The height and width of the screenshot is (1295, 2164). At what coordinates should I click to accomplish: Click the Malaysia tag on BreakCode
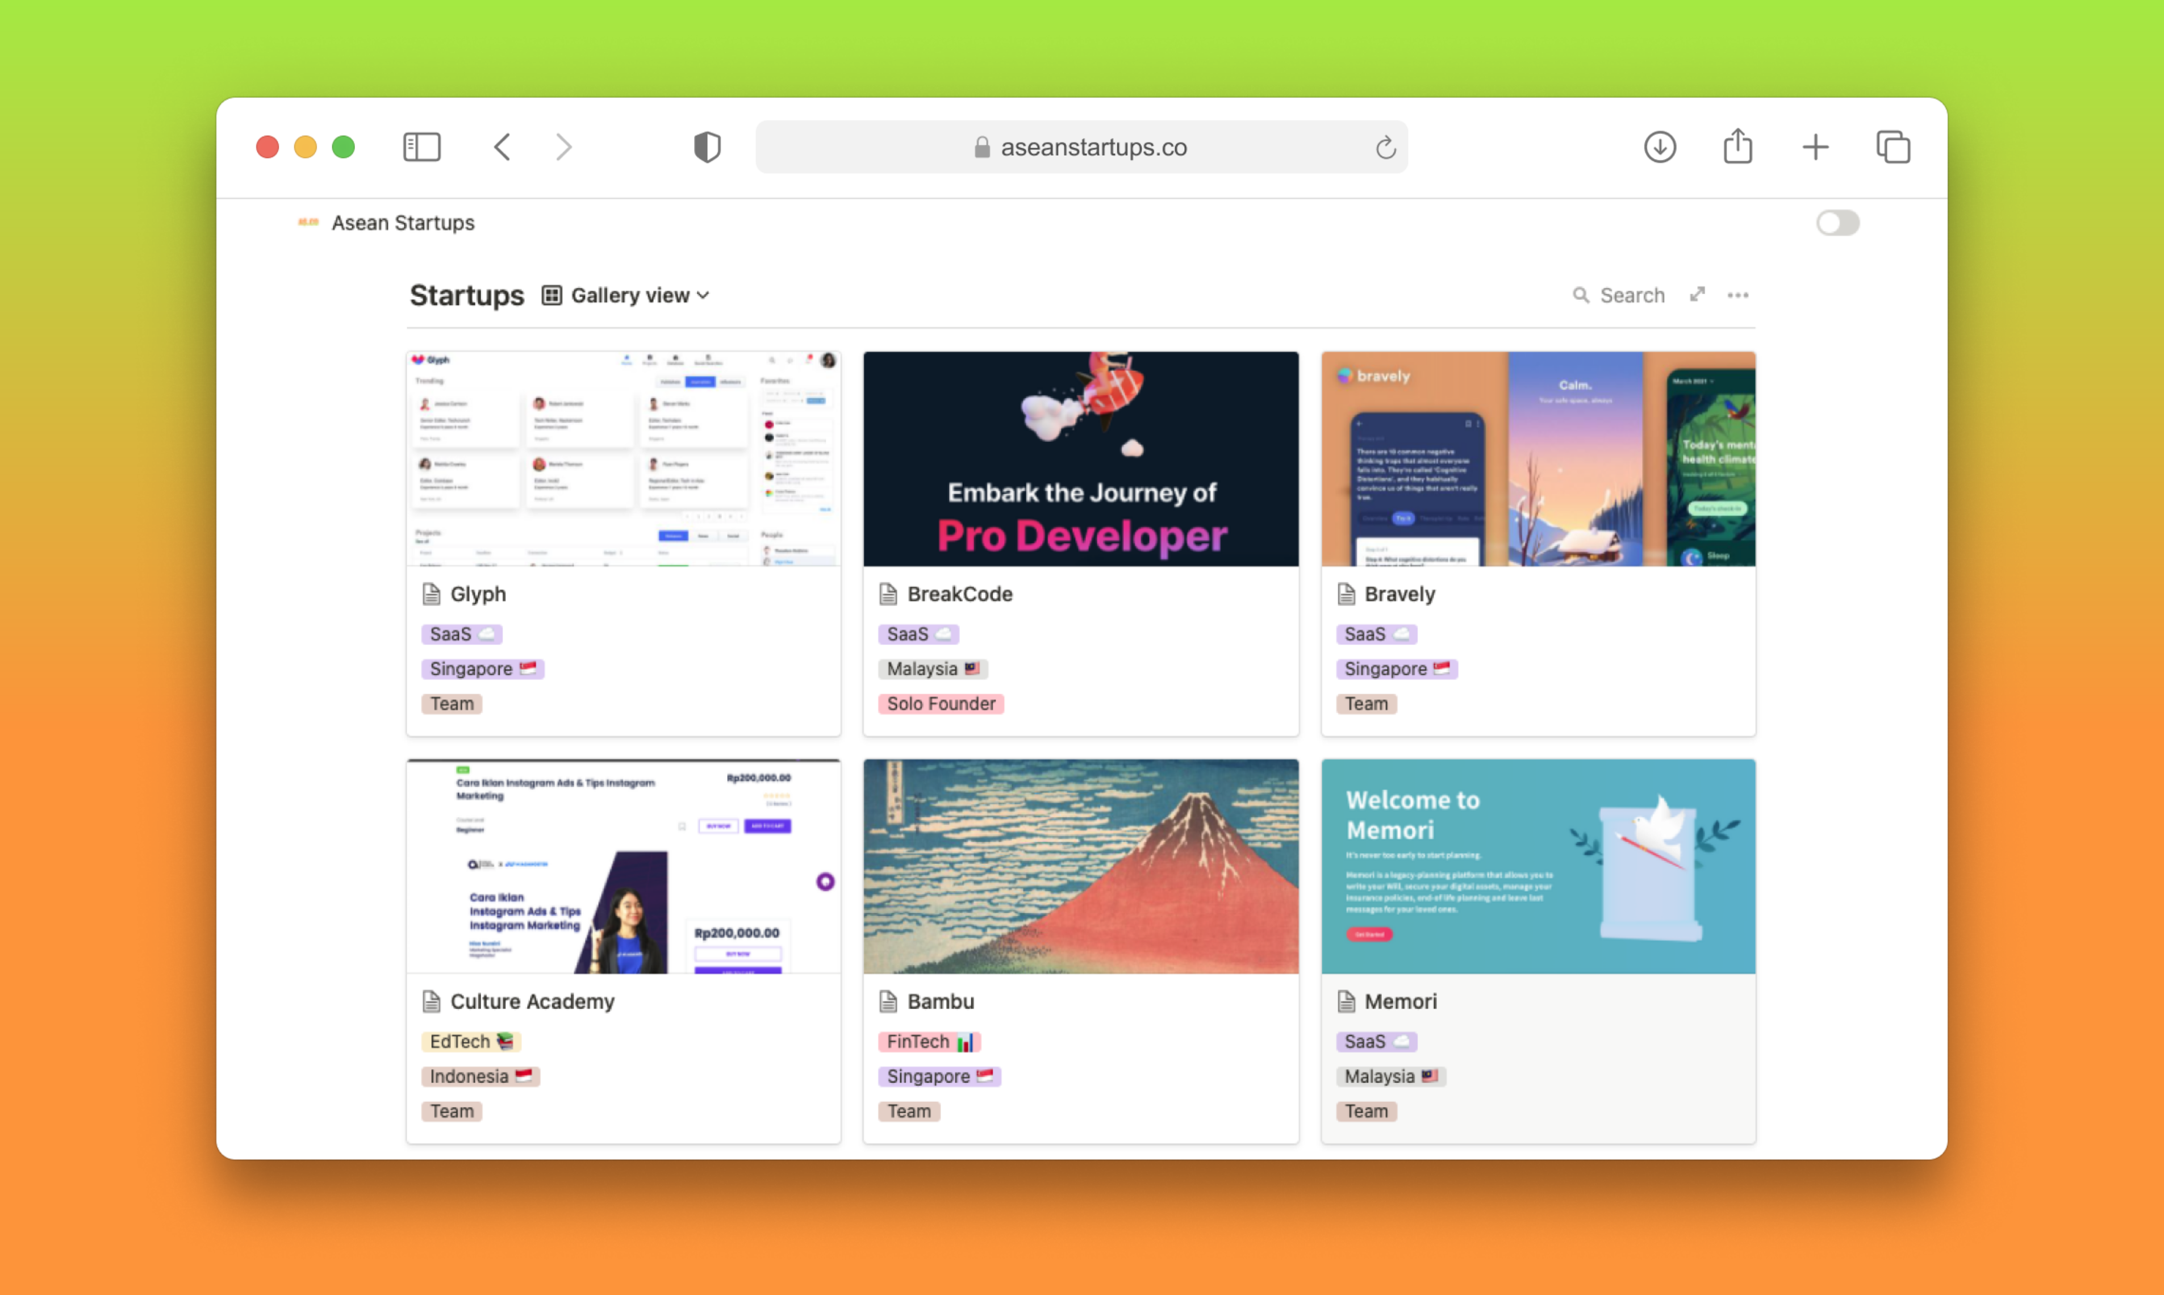click(x=933, y=669)
